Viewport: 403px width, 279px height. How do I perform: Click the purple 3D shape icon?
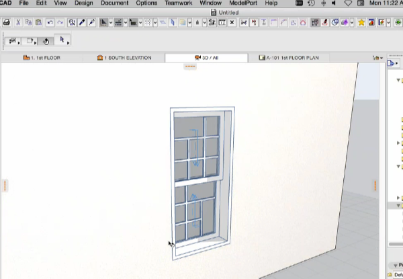345,23
